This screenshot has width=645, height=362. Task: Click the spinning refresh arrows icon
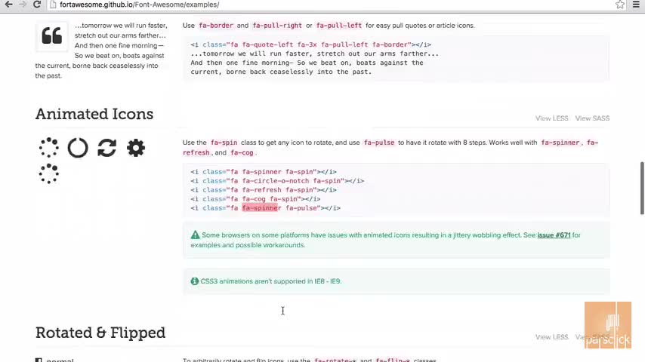coord(107,148)
